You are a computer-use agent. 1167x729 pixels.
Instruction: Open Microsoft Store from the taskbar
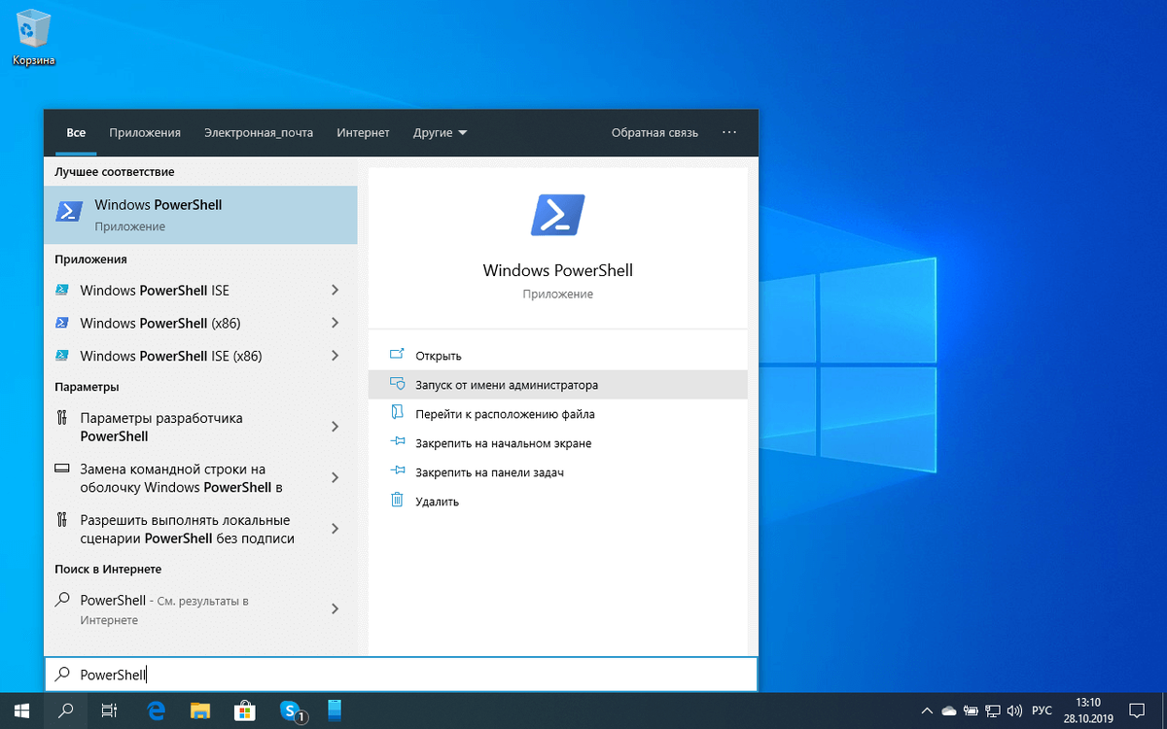(245, 711)
